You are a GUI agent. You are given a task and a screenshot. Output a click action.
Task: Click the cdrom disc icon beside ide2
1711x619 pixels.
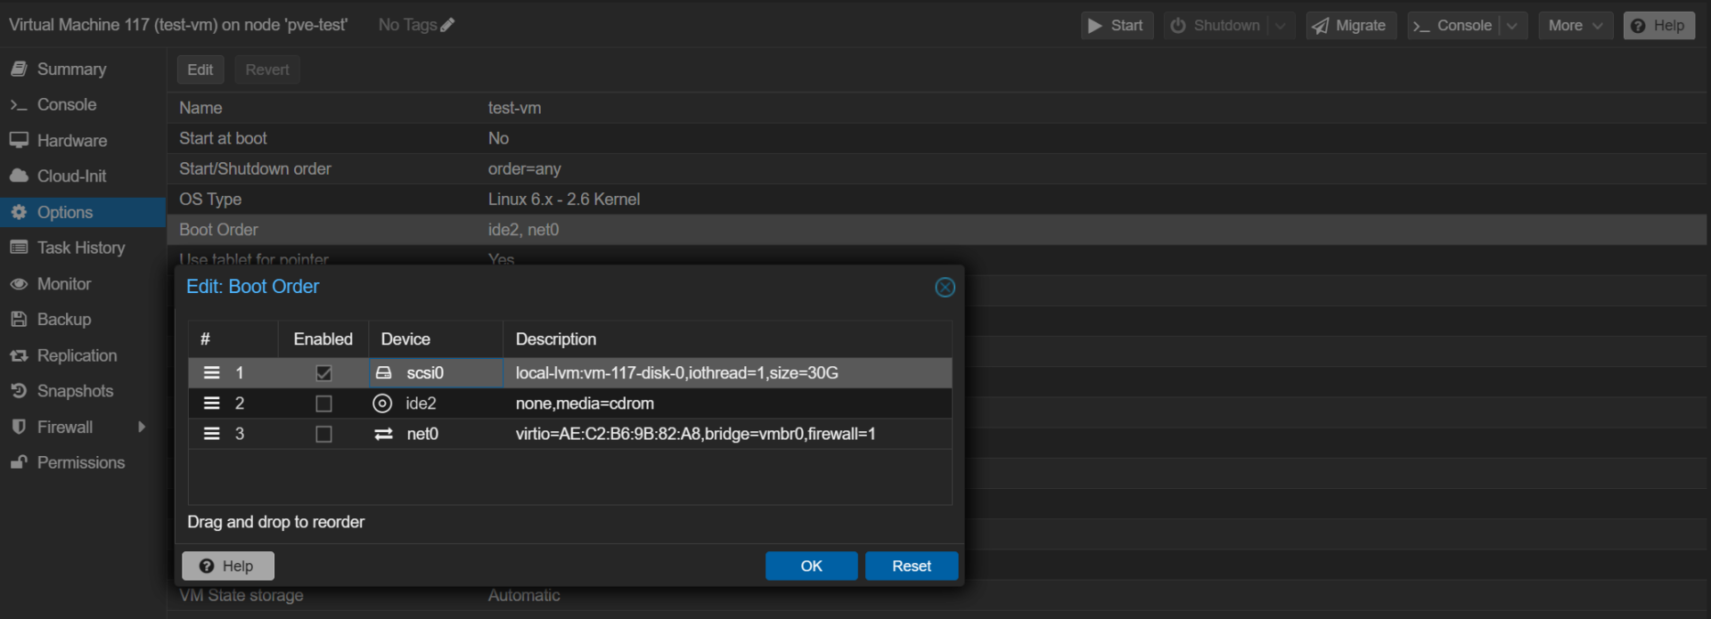382,403
